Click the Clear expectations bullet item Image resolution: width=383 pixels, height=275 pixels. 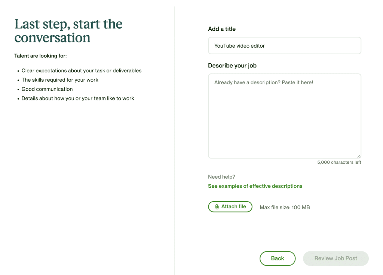82,70
